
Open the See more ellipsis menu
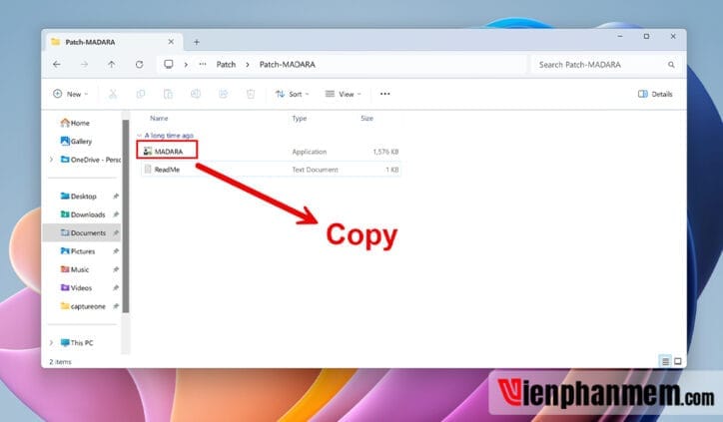point(385,94)
